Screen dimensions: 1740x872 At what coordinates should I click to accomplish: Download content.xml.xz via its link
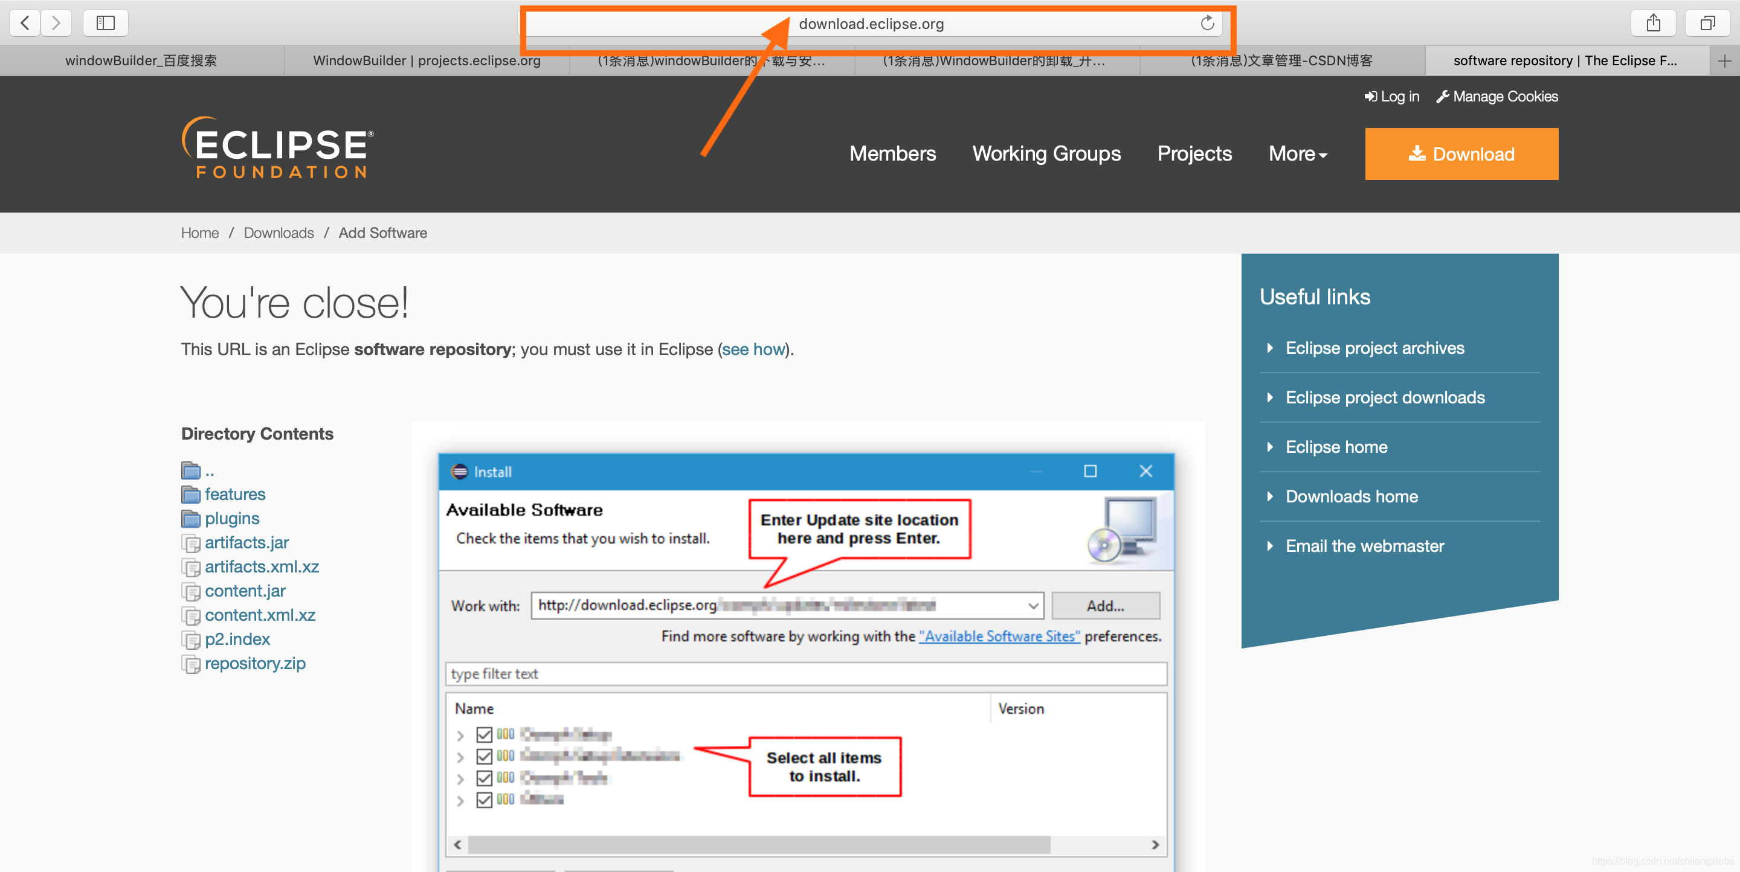click(260, 615)
